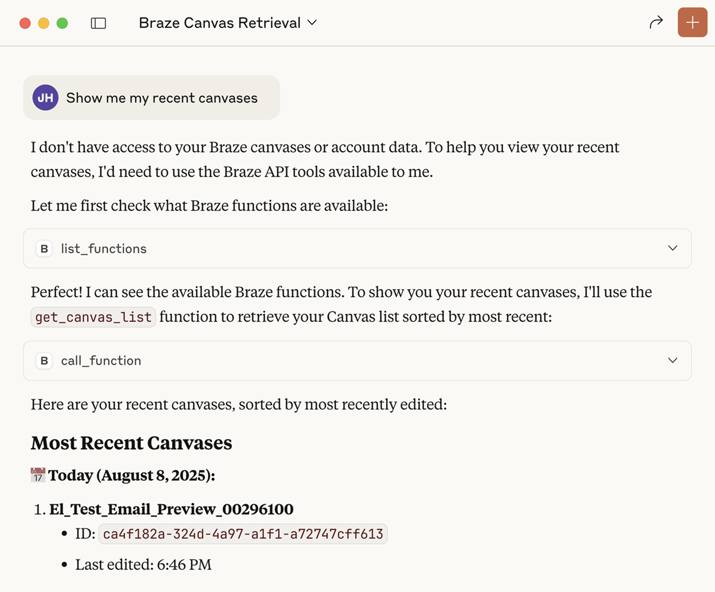
Task: Click the list_functions tool label
Action: click(x=104, y=249)
